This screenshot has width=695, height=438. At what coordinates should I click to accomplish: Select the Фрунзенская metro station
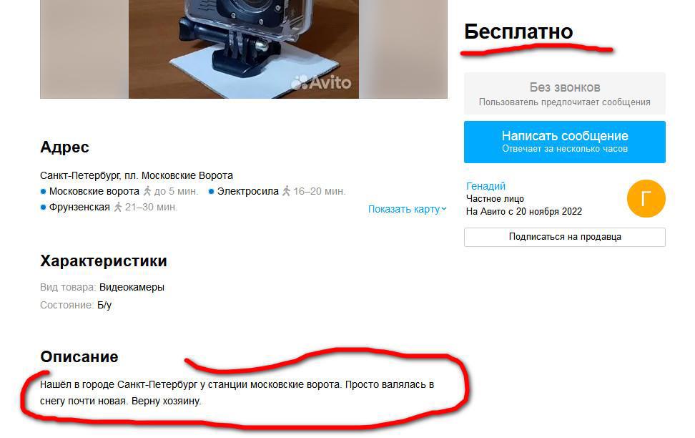tap(79, 208)
